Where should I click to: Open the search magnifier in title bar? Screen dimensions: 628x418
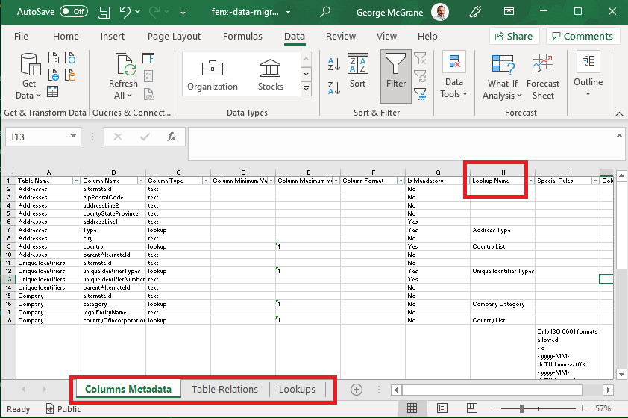click(325, 12)
